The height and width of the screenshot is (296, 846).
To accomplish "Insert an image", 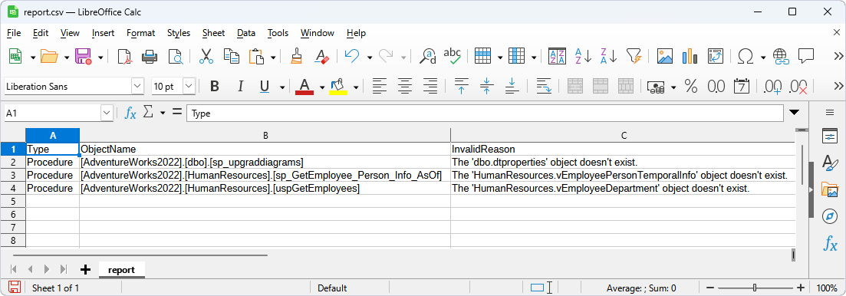I will (x=665, y=56).
